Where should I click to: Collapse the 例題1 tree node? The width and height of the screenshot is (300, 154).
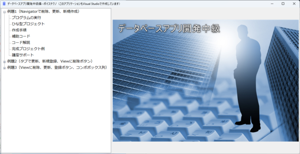coord(4,12)
